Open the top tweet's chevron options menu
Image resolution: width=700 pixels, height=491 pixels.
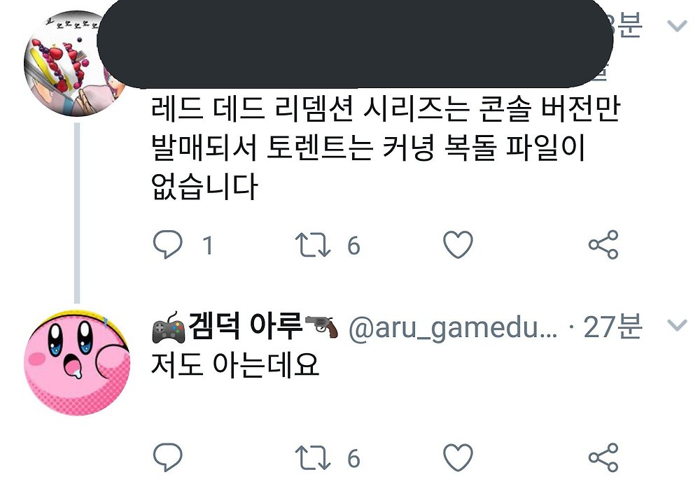coord(677,26)
